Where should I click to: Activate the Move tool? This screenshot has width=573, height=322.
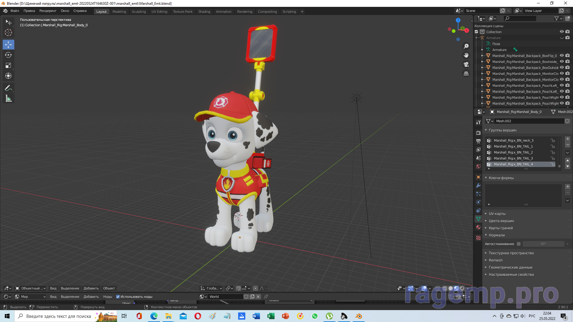point(8,45)
